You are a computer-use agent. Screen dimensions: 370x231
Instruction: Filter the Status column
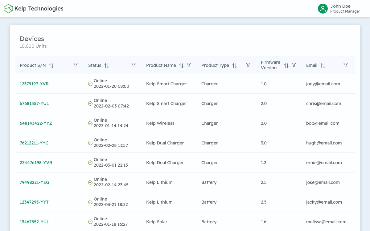[x=134, y=65]
